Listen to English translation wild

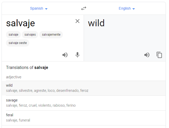pos(147,55)
